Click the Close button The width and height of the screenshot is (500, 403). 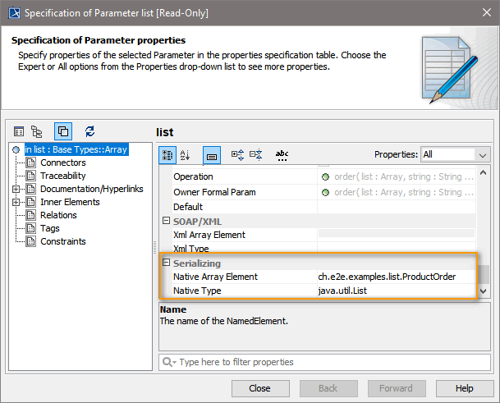click(259, 388)
